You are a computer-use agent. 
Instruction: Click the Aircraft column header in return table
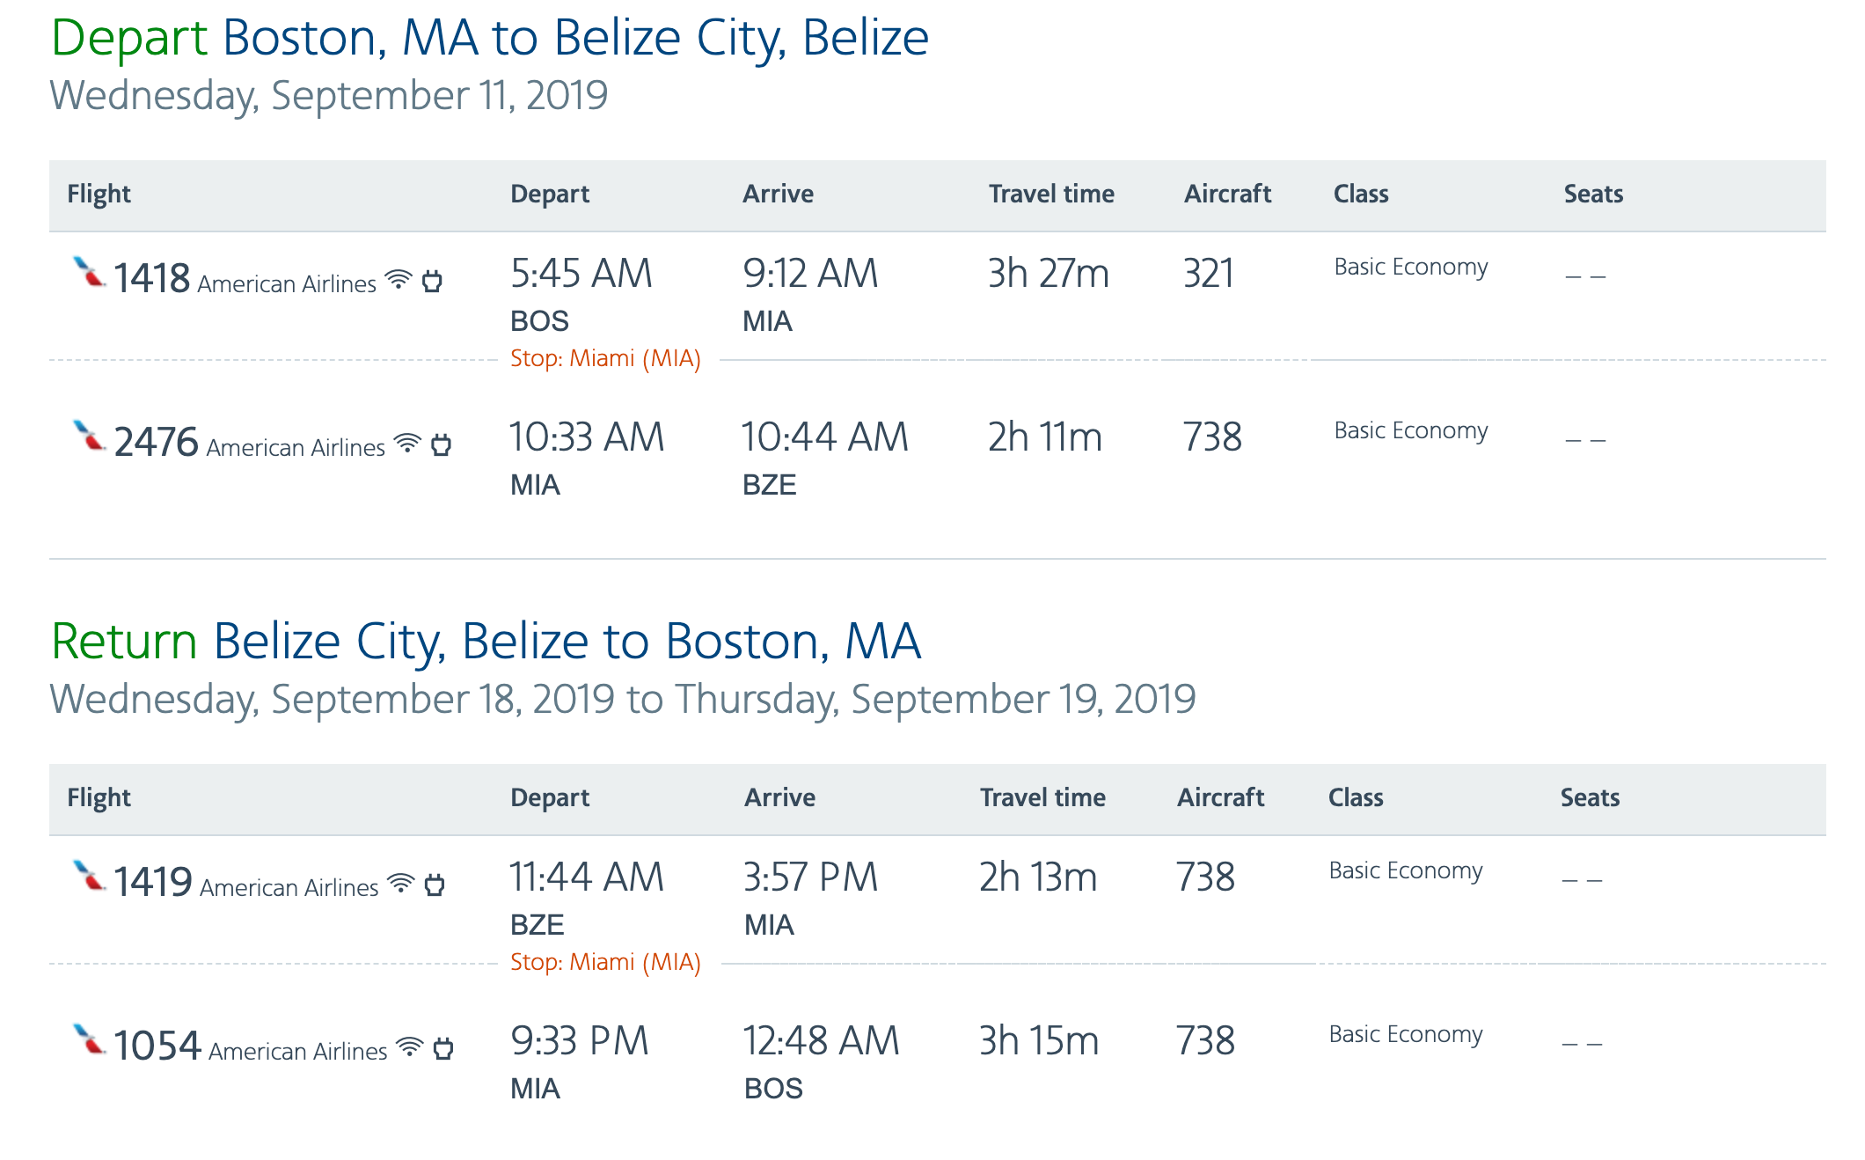coord(1220,798)
